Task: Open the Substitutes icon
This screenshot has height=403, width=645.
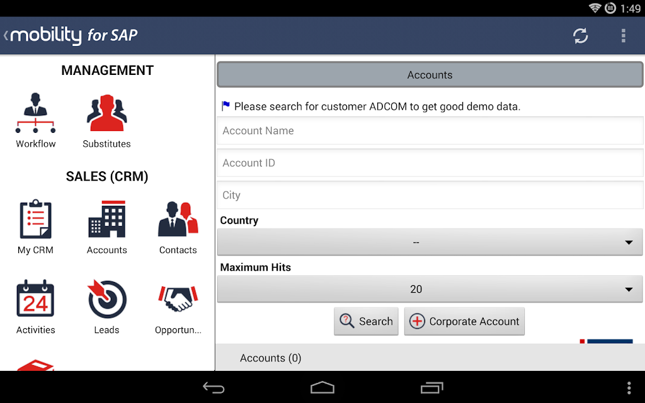Action: pos(106,113)
